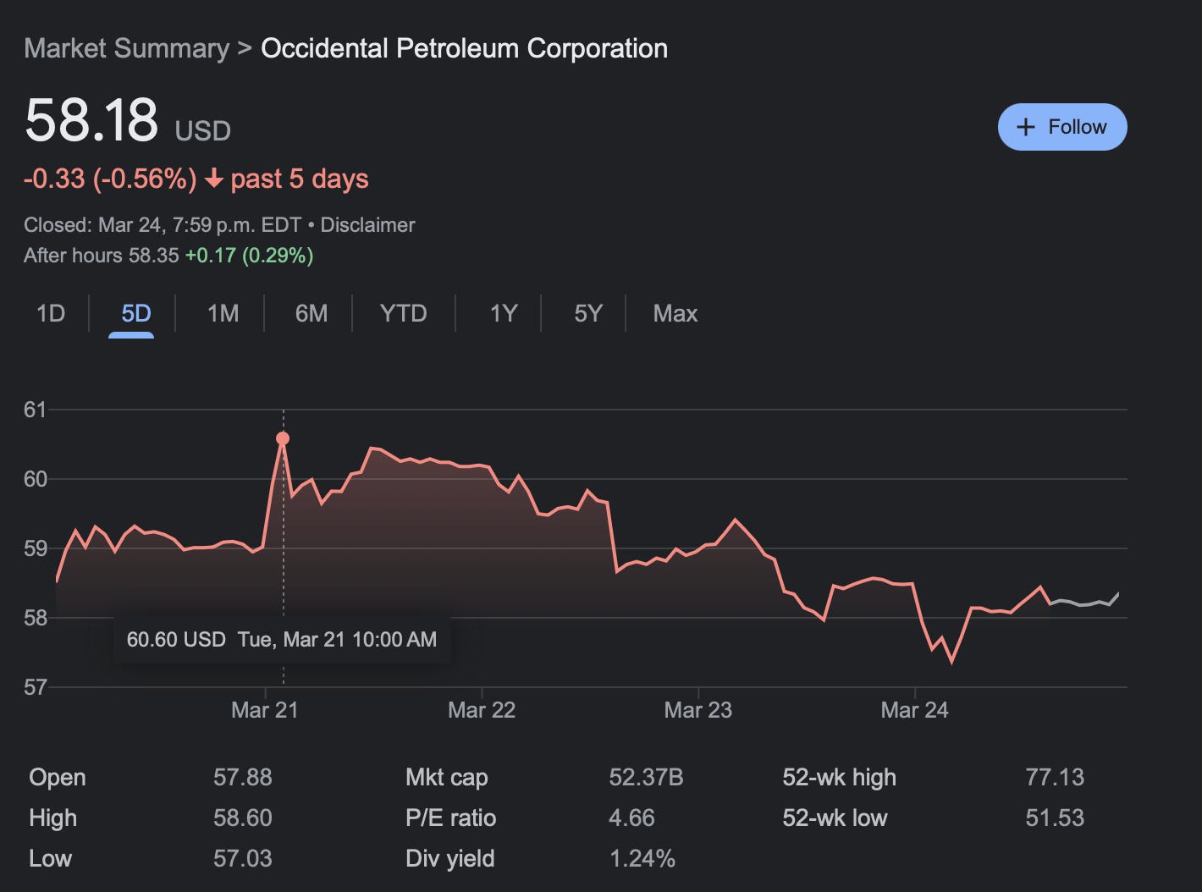Click the Occidental Petroleum Corporation title
This screenshot has height=892, width=1202.
[464, 48]
